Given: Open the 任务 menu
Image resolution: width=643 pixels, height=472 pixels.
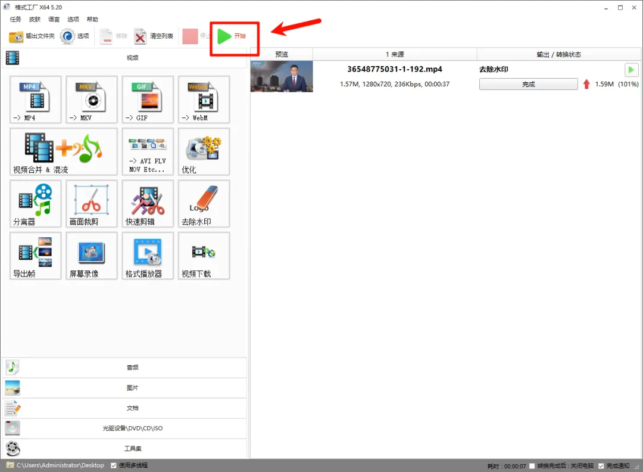Looking at the screenshot, I should (15, 19).
